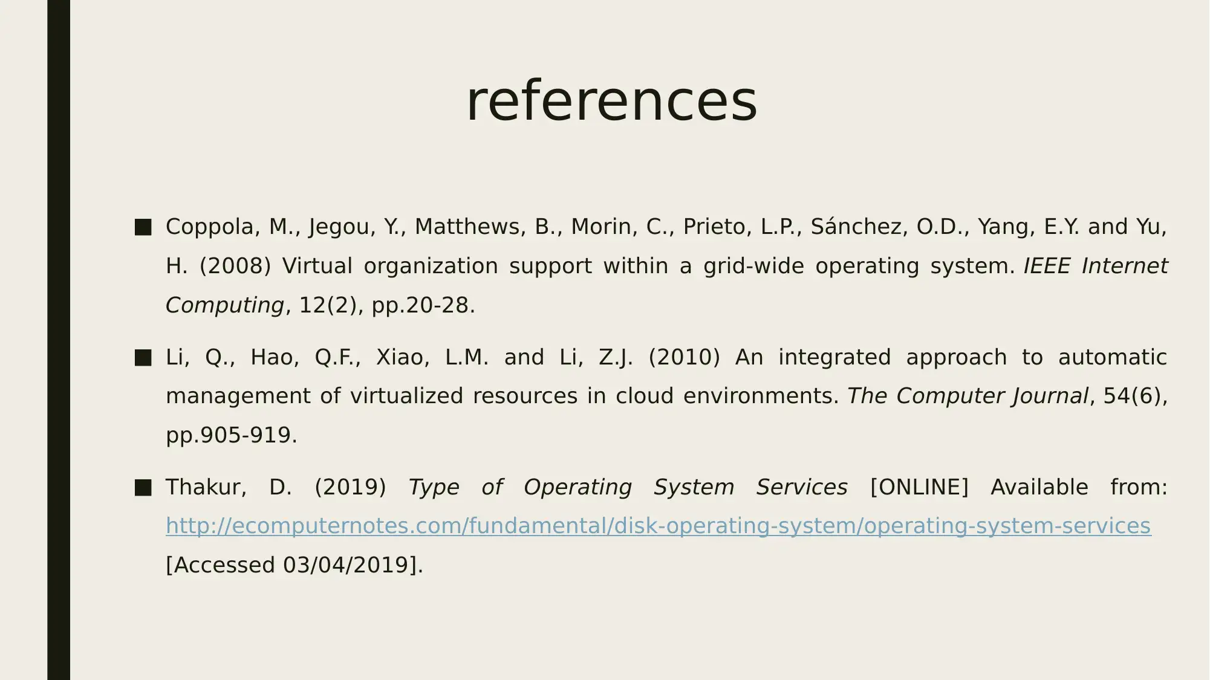The width and height of the screenshot is (1210, 680).
Task: Click the 'Thakur, D. (2019)' author text
Action: [x=276, y=487]
